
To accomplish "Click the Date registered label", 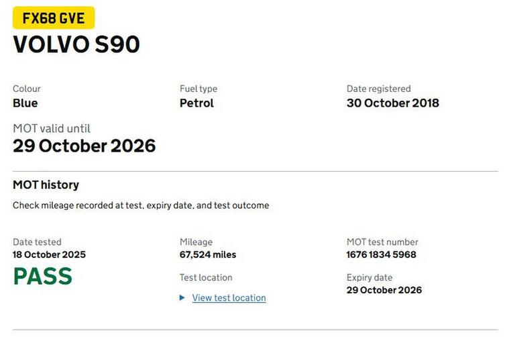I will 378,89.
